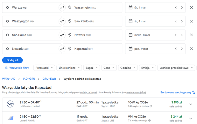Open the Cena filter dropdown

(109, 68)
